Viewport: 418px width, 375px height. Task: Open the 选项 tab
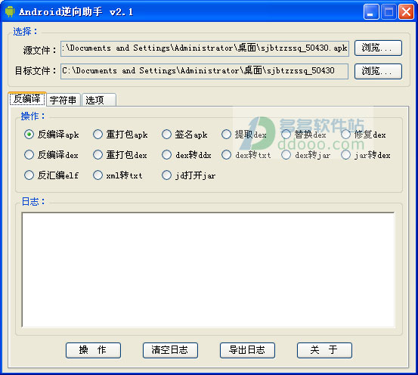[x=99, y=100]
